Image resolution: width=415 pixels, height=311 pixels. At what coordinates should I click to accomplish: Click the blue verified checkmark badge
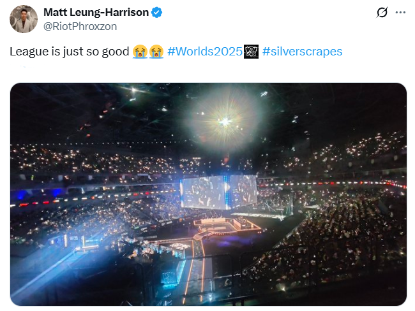[x=156, y=13]
